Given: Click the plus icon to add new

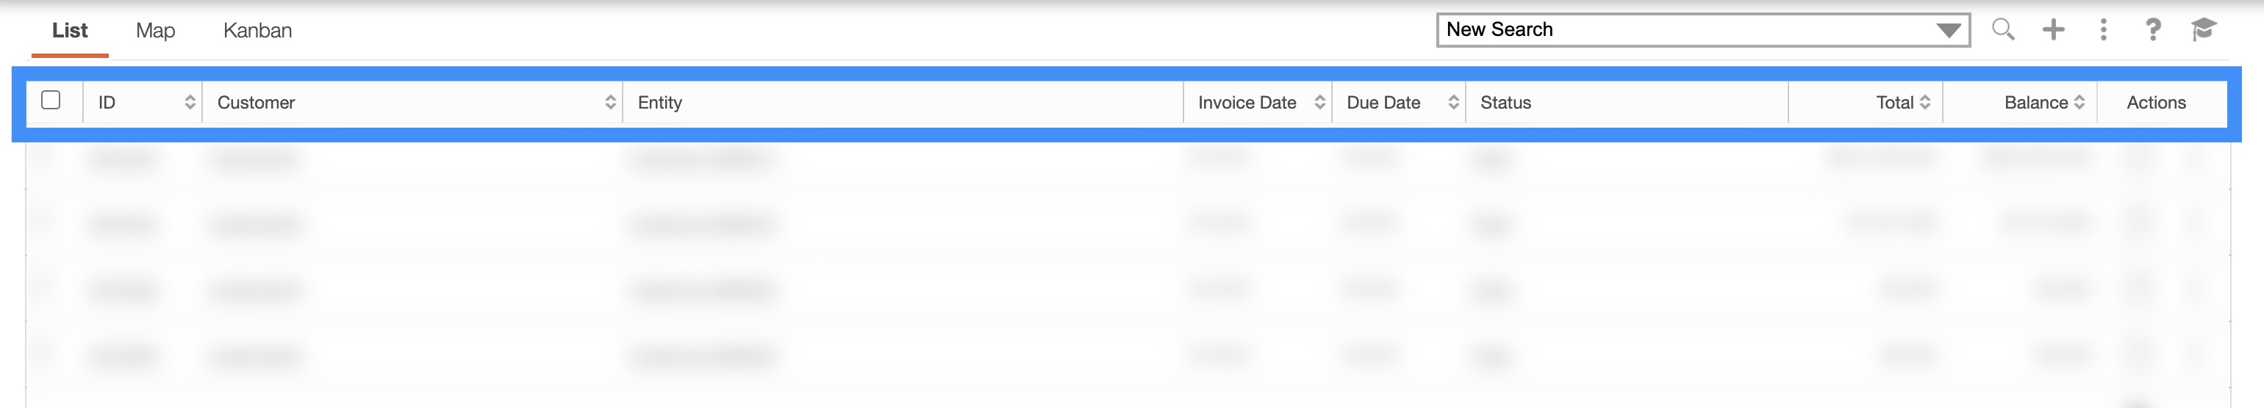Looking at the screenshot, I should pos(2053,30).
